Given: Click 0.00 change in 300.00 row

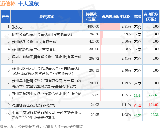Looking at the screenshot, I should tap(156, 49).
